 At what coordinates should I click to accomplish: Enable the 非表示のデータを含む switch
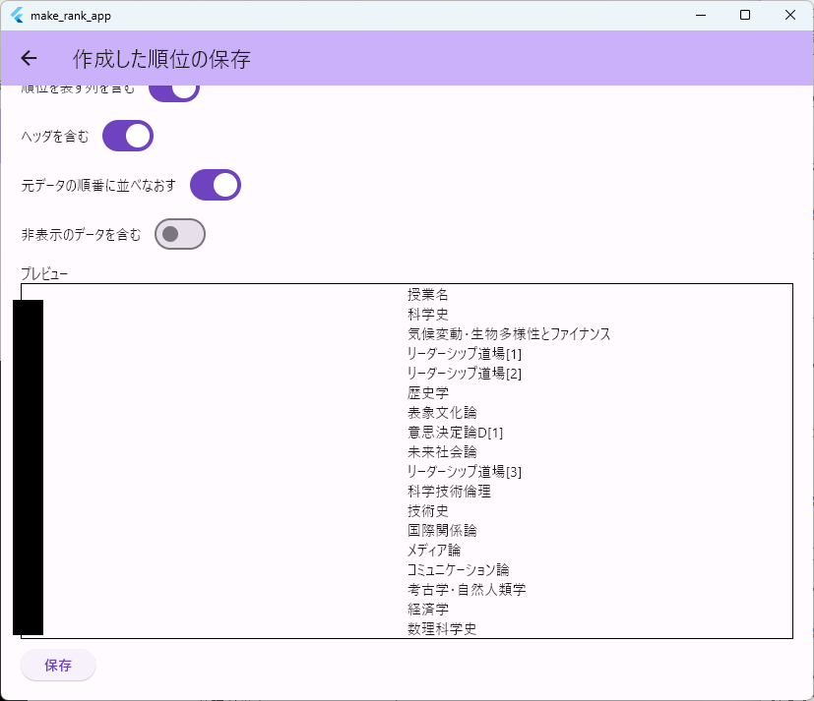click(x=179, y=234)
